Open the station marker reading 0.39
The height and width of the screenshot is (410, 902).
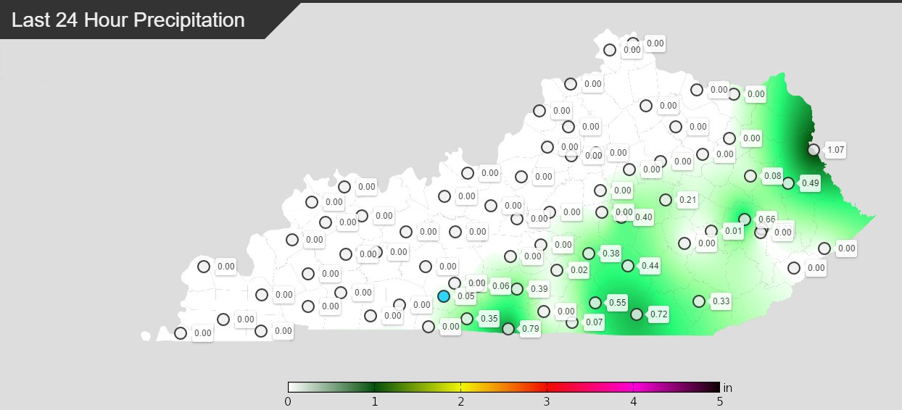click(x=517, y=289)
